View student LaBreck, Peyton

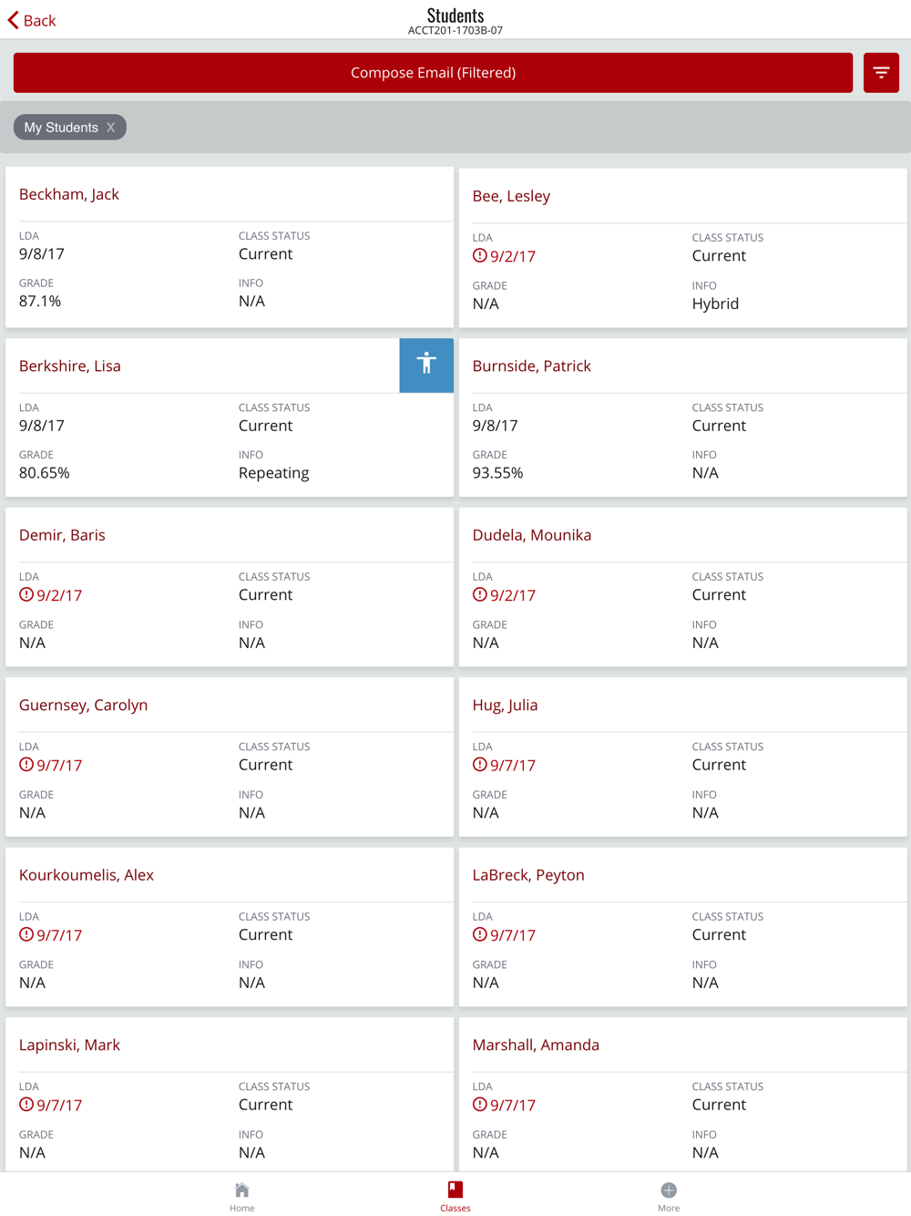click(528, 875)
